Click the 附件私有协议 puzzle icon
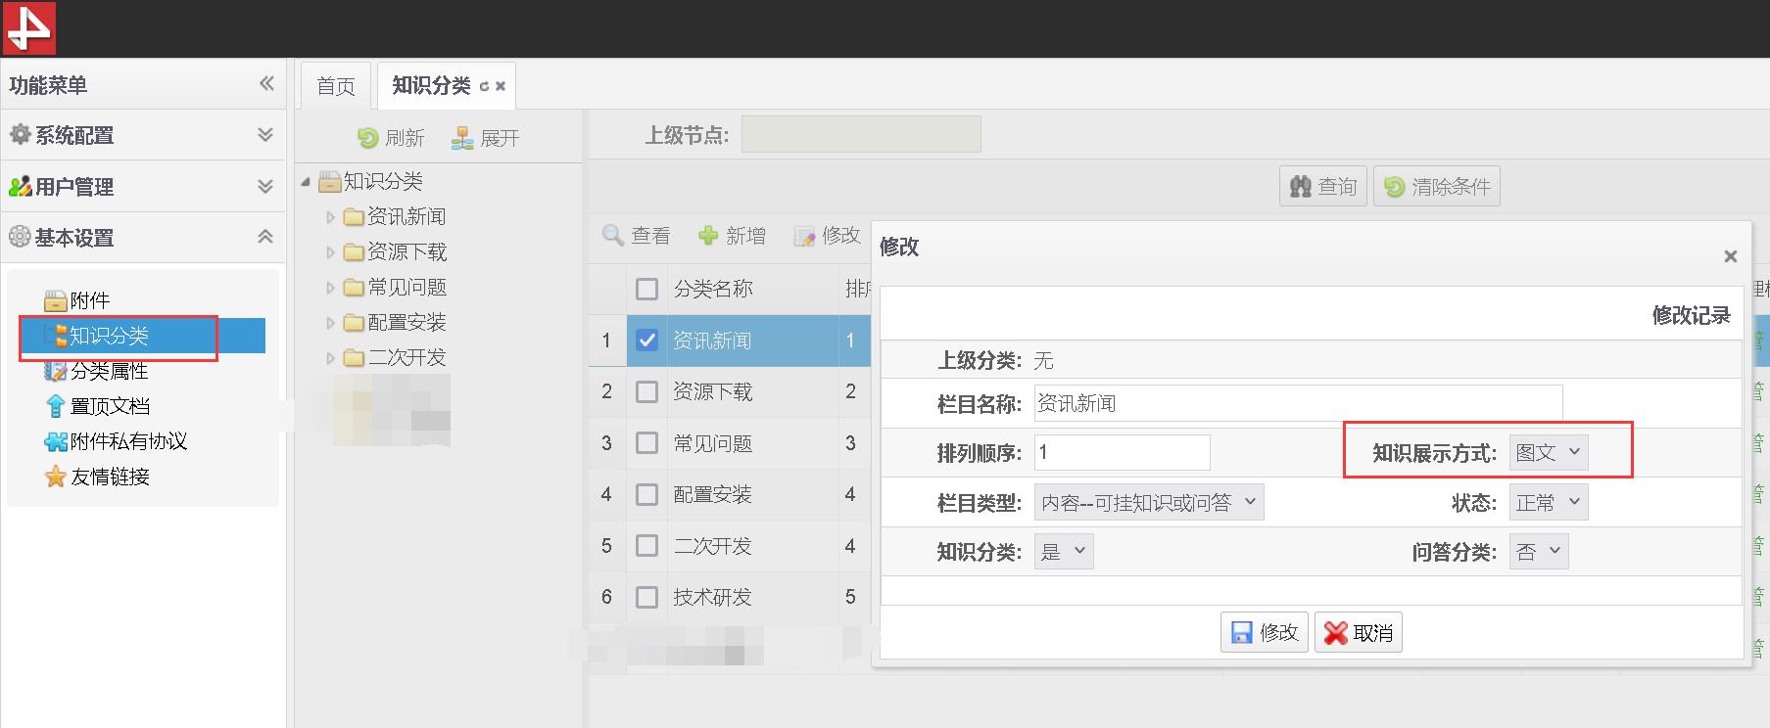The image size is (1770, 728). [x=56, y=441]
